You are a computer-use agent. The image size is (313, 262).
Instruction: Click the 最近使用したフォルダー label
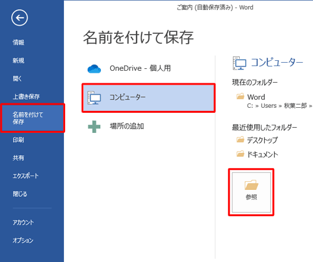[264, 127]
